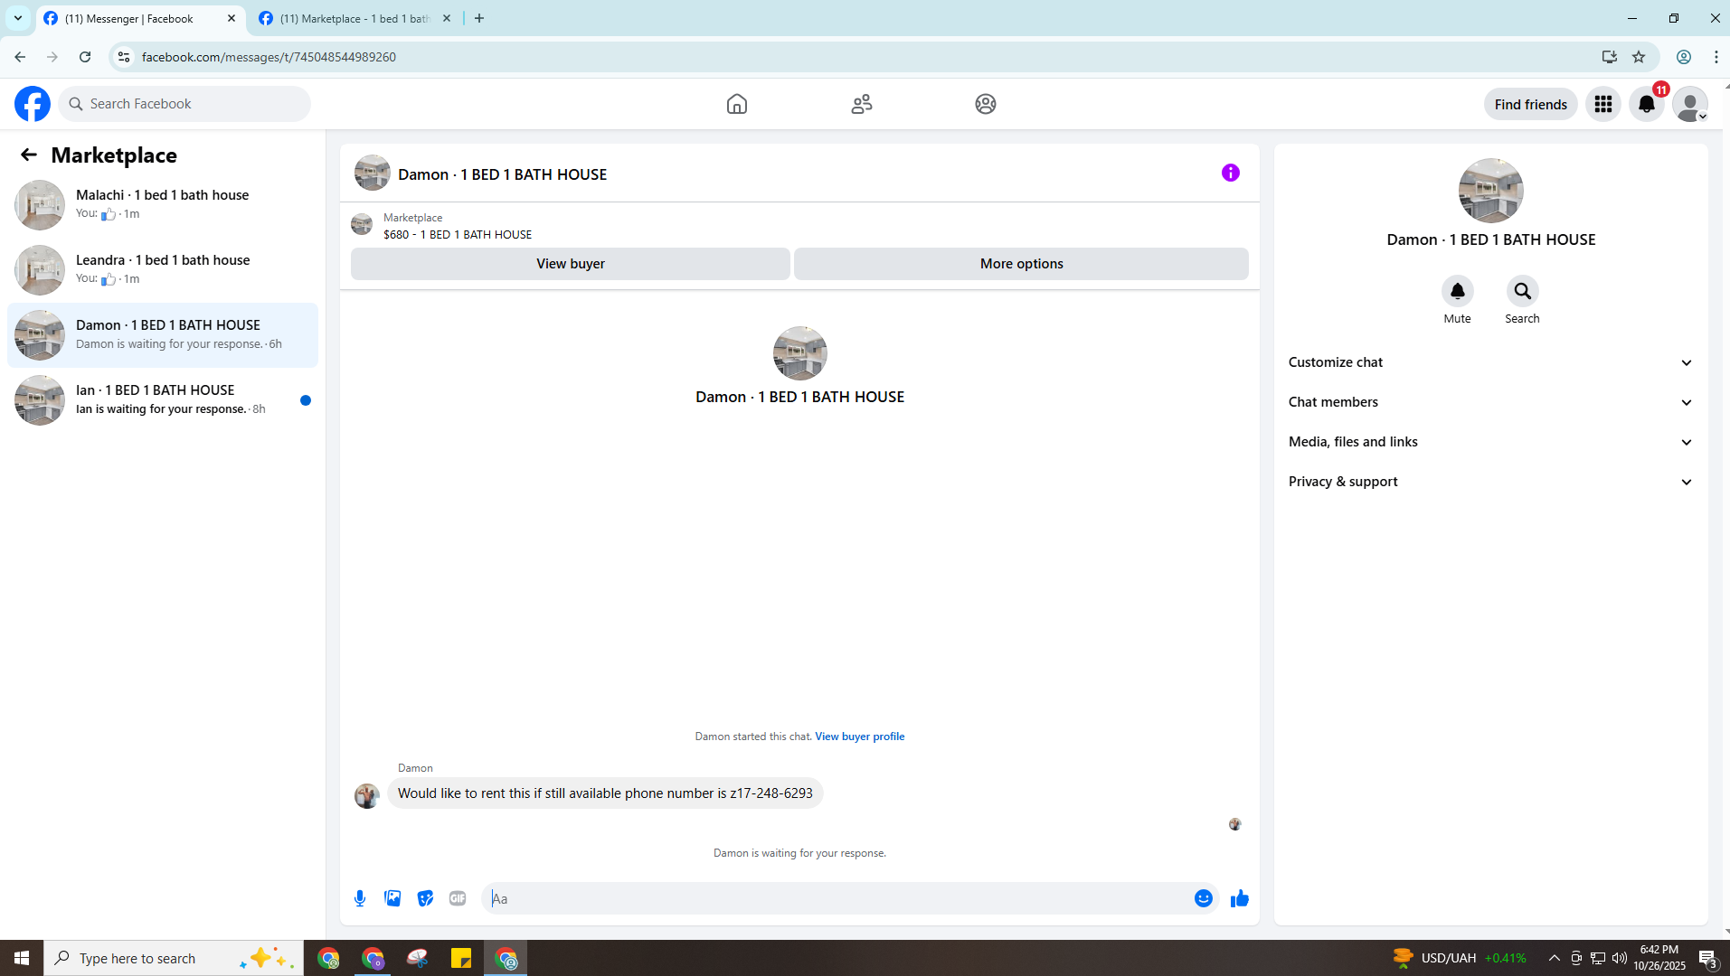The image size is (1730, 976).
Task: Choose a sticker icon
Action: [x=425, y=898]
